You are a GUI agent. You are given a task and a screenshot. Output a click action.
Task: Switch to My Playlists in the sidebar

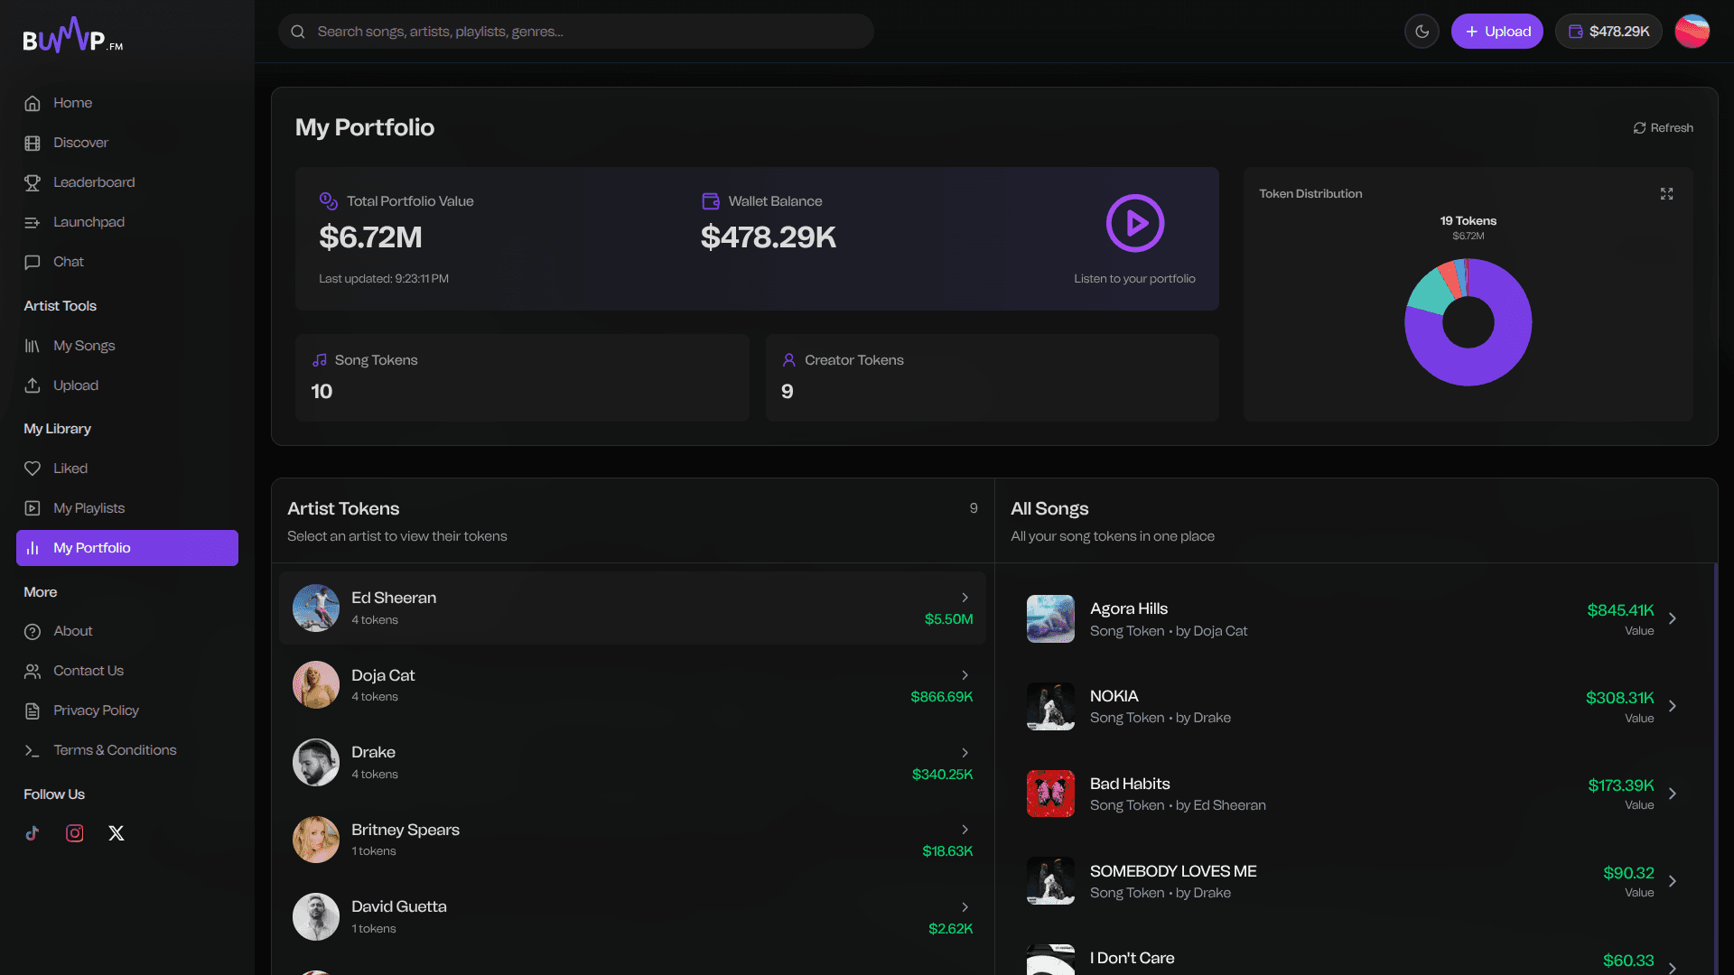coord(89,507)
